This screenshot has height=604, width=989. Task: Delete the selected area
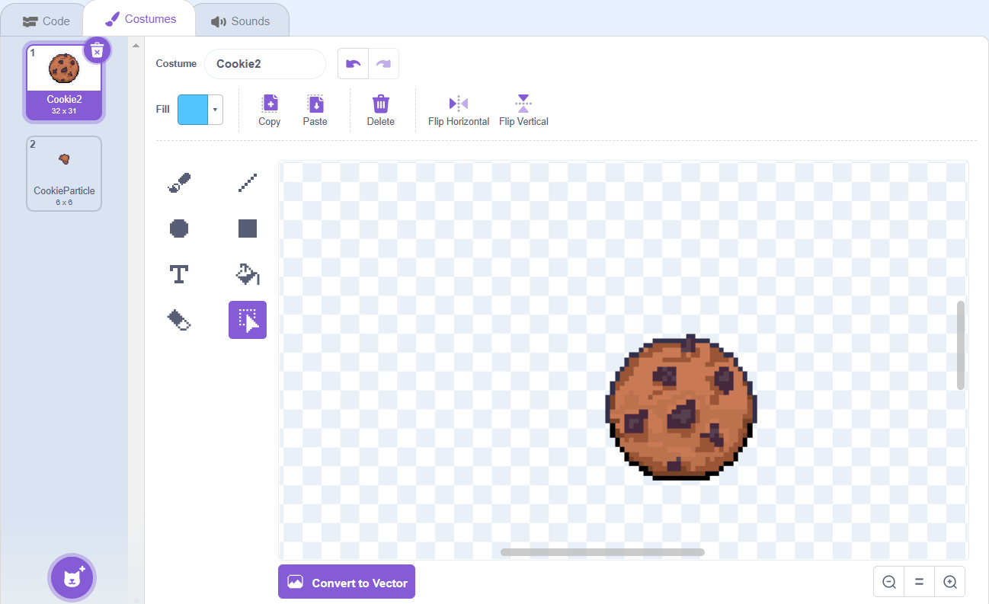(381, 110)
